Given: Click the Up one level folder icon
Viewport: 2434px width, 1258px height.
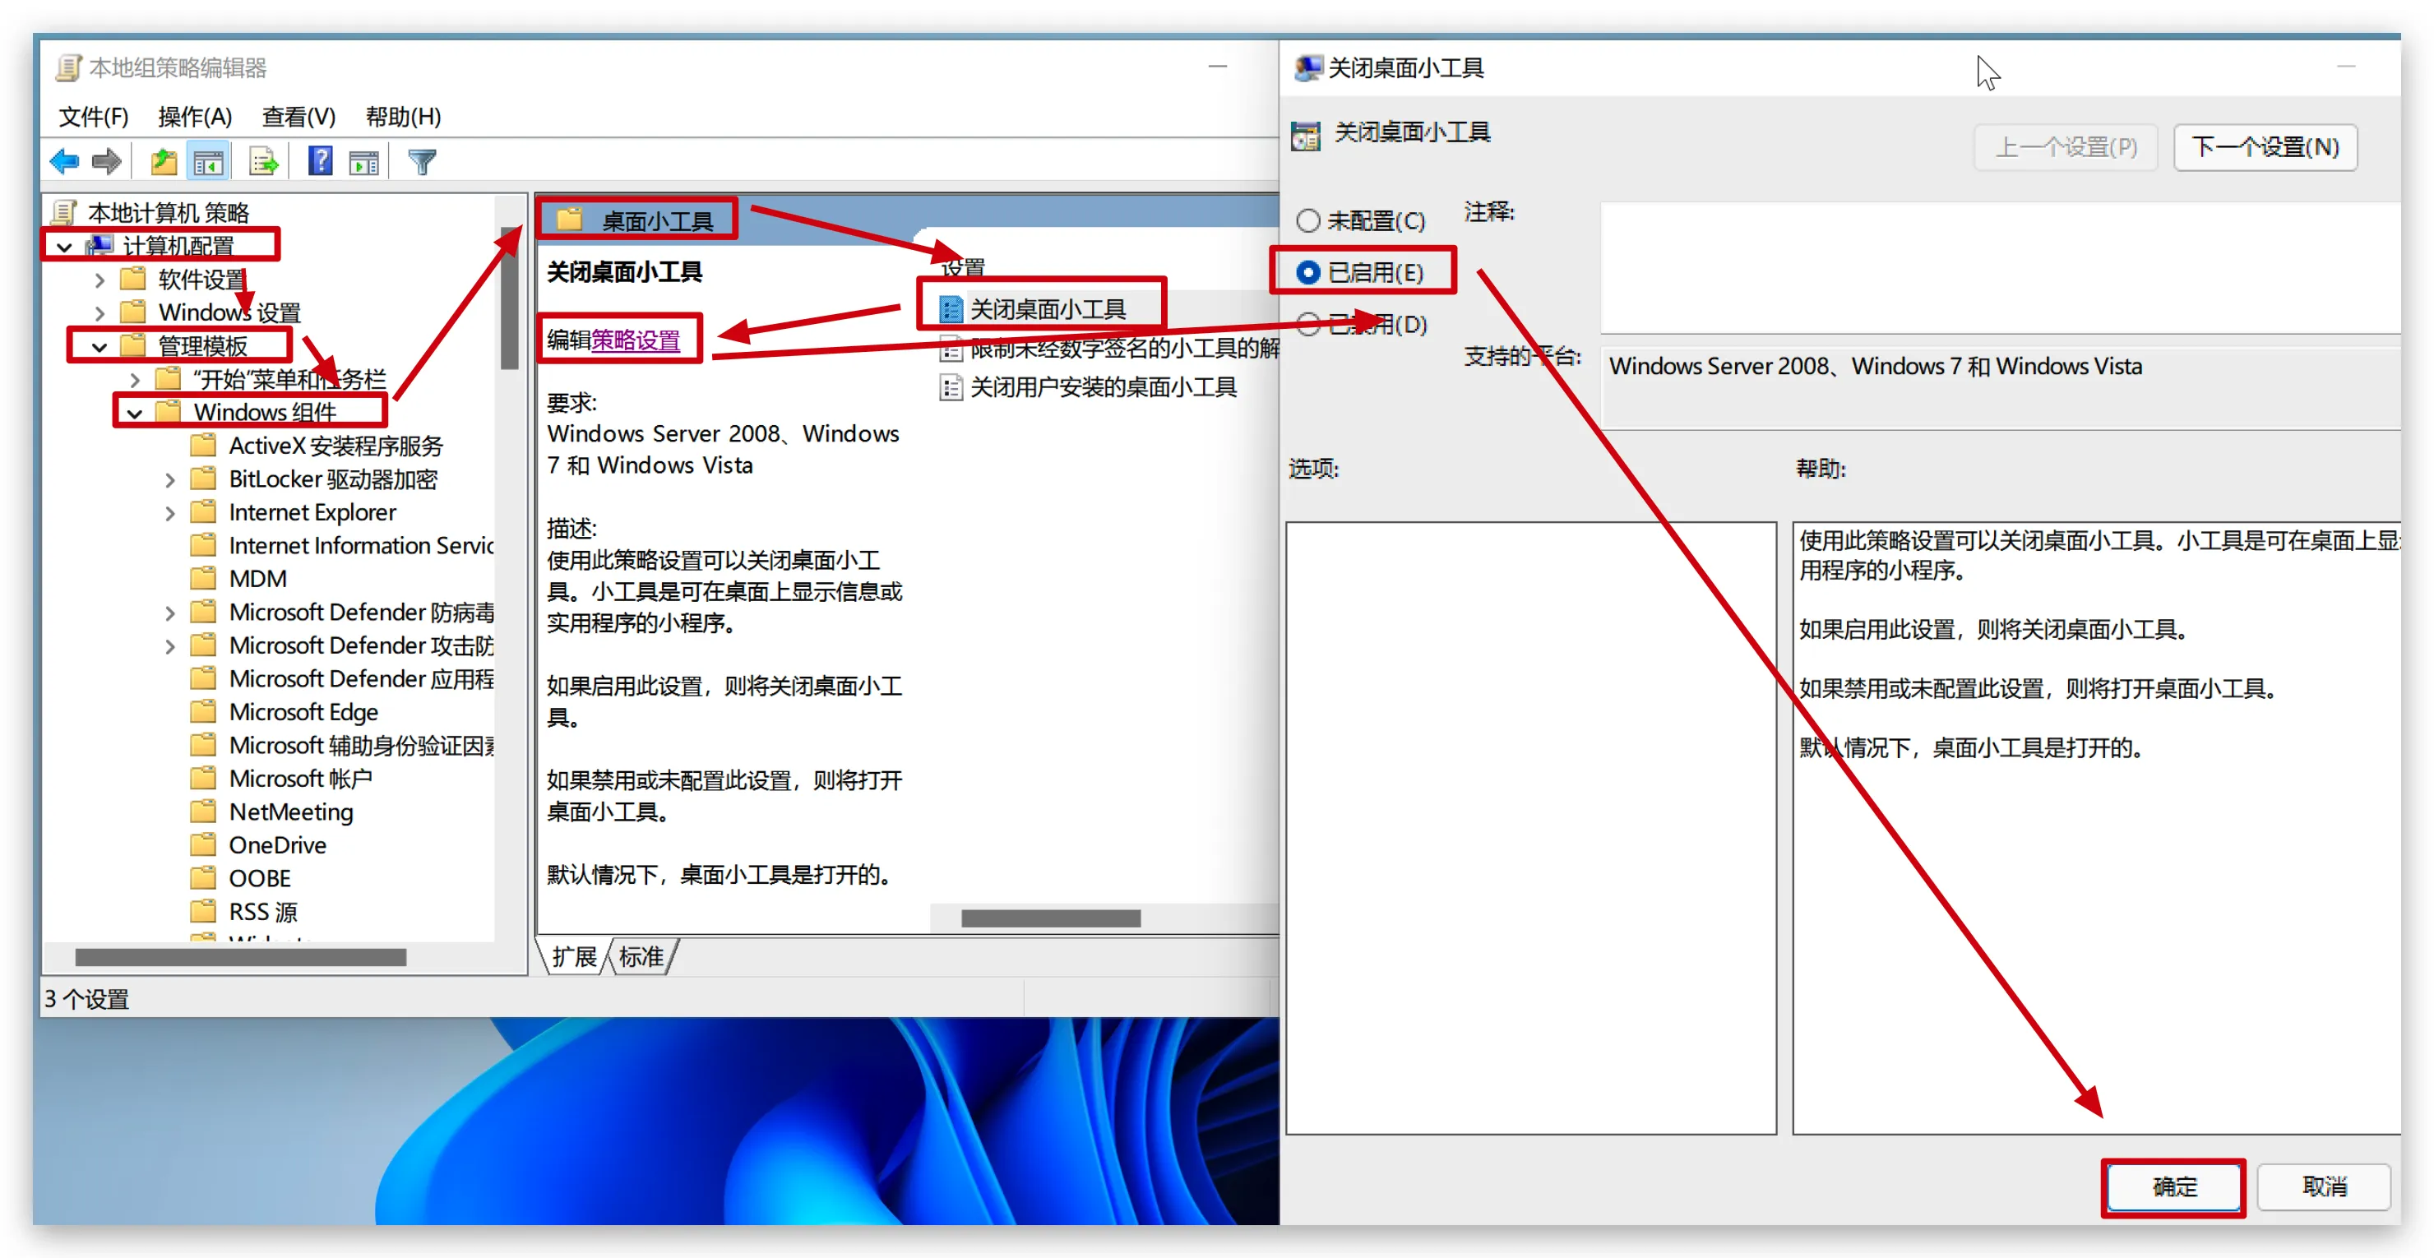Looking at the screenshot, I should pos(164,161).
